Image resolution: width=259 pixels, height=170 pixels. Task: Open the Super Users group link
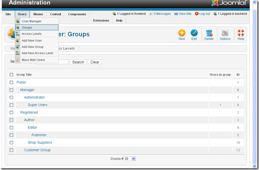coord(37,105)
